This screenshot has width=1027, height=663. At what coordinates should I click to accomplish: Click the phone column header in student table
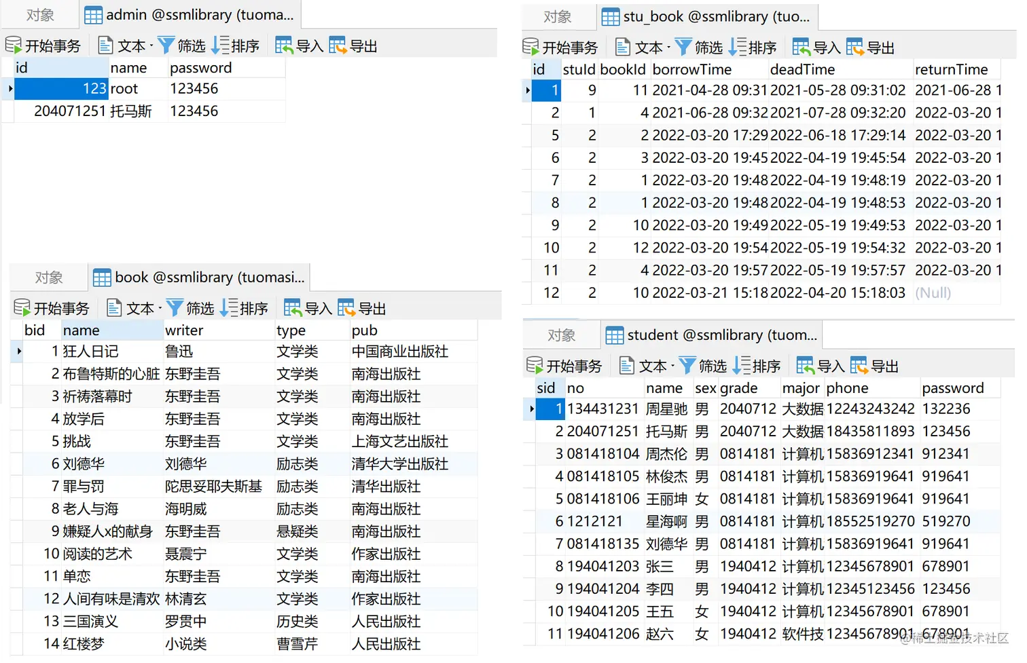pos(872,388)
